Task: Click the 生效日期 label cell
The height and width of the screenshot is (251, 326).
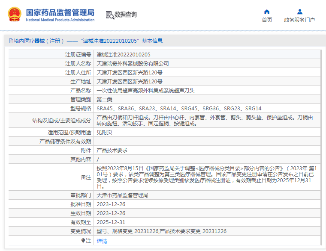Action: pos(51,213)
